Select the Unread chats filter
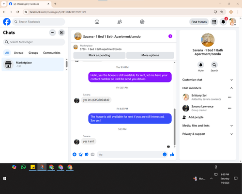This screenshot has width=242, height=194. coord(18,53)
